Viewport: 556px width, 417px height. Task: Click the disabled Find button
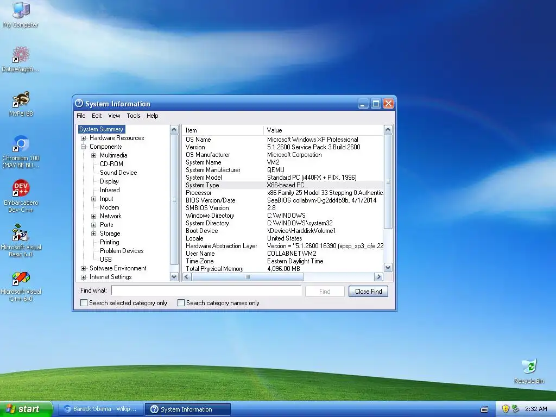pos(325,292)
